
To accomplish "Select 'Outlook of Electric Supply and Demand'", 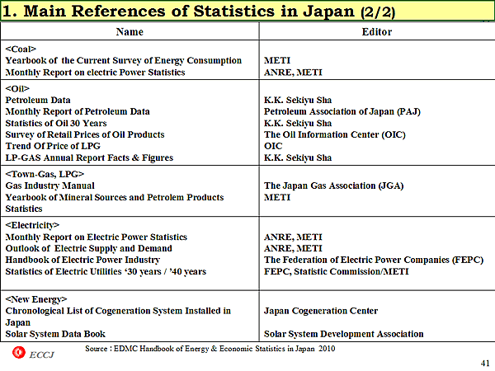I will (89, 249).
